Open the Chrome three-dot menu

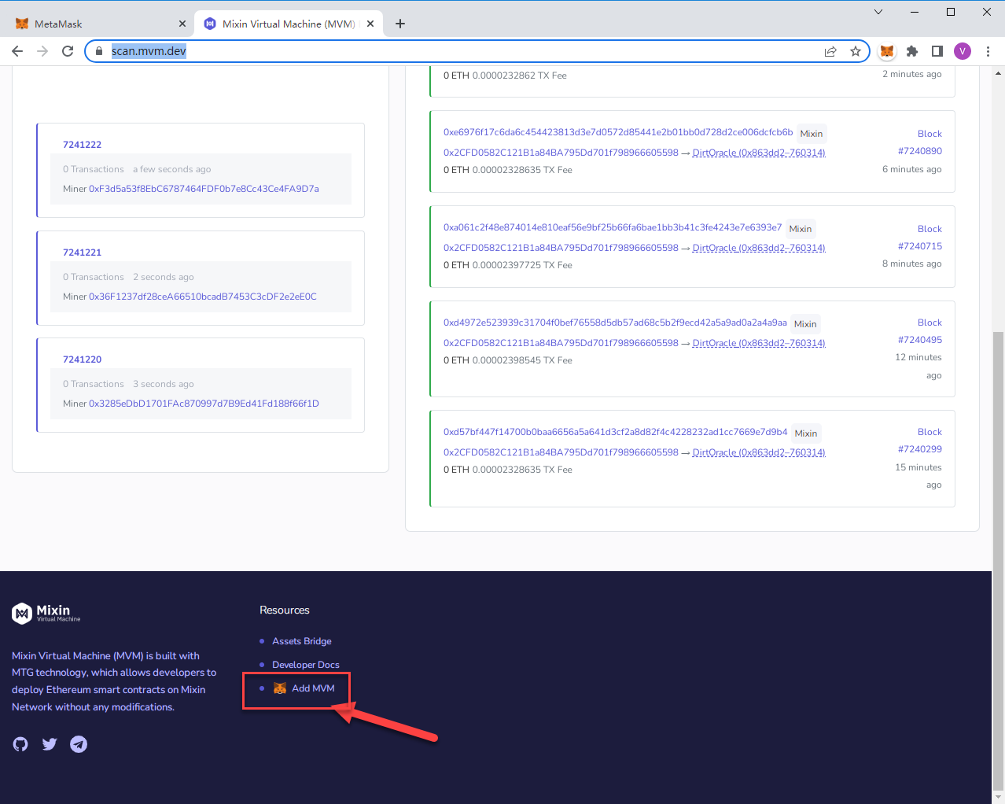(x=988, y=51)
